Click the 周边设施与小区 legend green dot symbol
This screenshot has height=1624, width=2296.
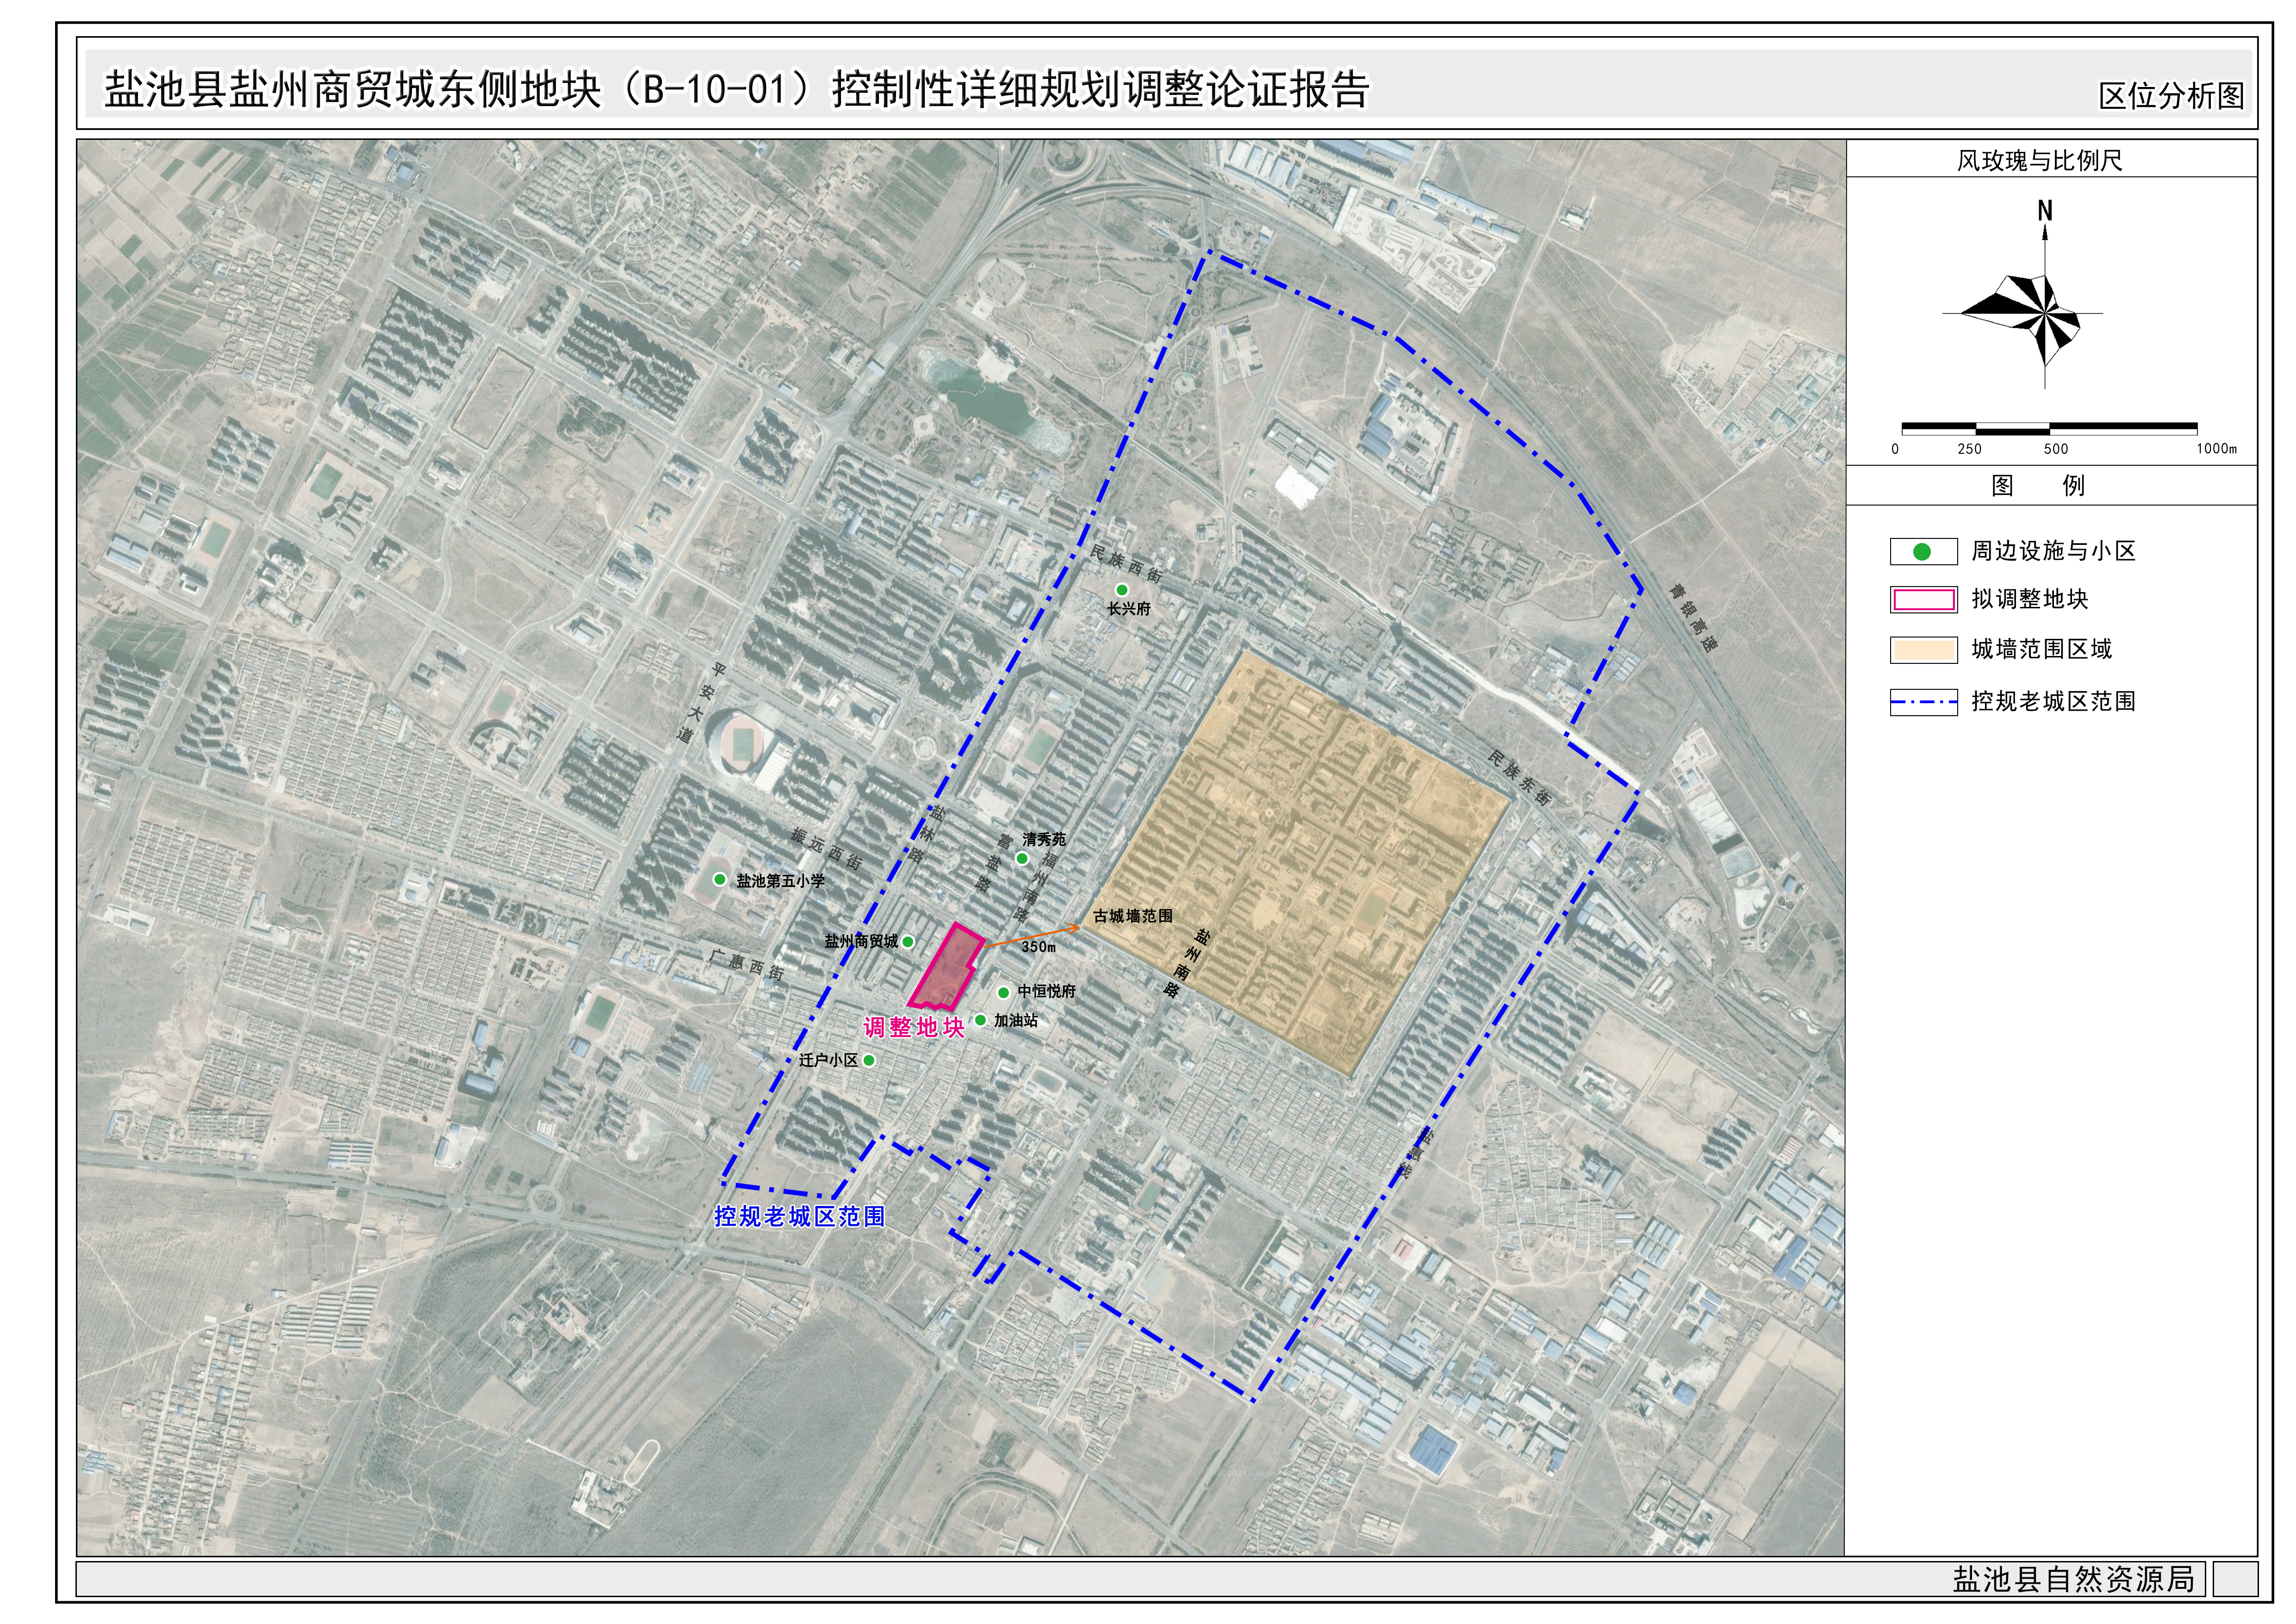point(1922,552)
